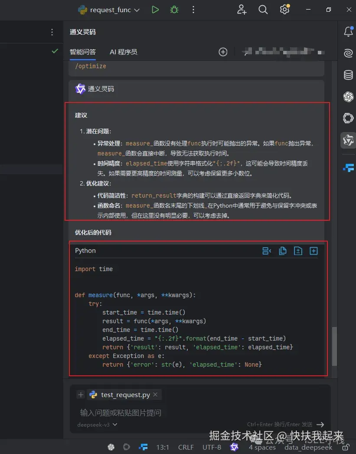The width and height of the screenshot is (356, 454).
Task: Click the blurred account name in header
Action: pyautogui.click(x=283, y=52)
